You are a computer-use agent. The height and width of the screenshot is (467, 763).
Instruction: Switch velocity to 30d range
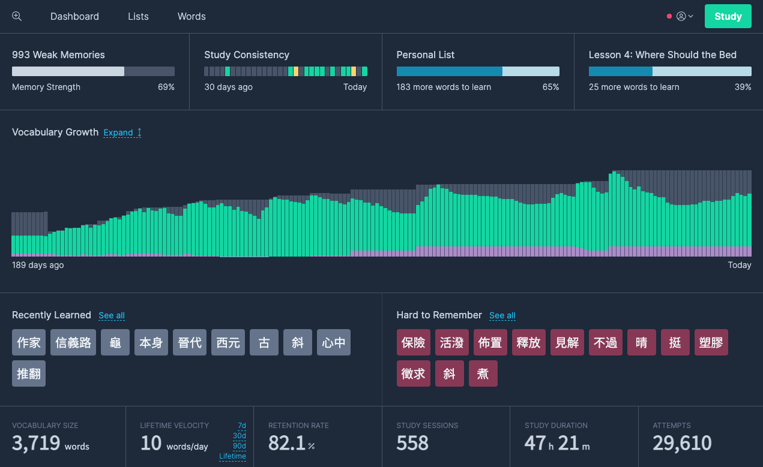[239, 436]
